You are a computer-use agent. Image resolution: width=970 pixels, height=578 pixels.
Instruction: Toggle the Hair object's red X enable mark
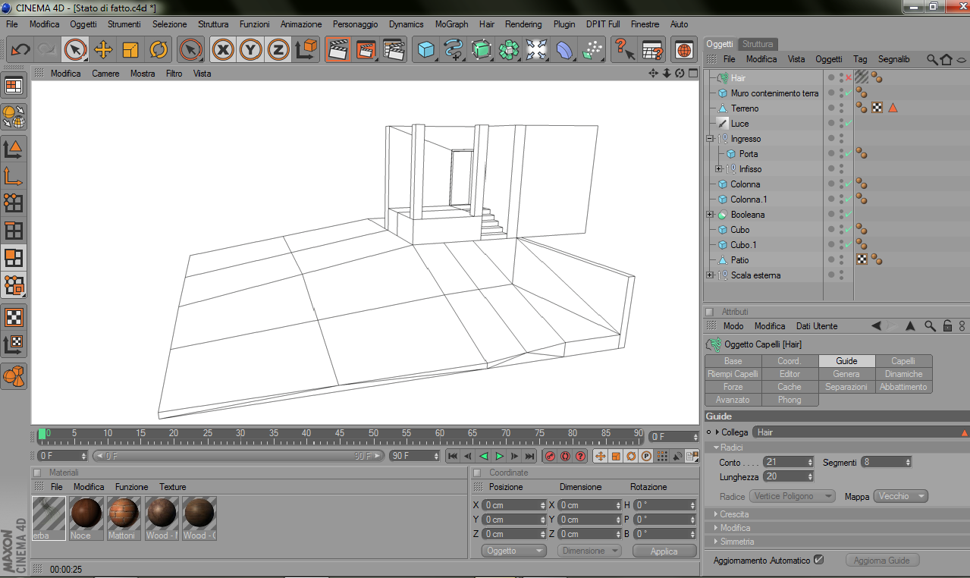(x=849, y=78)
